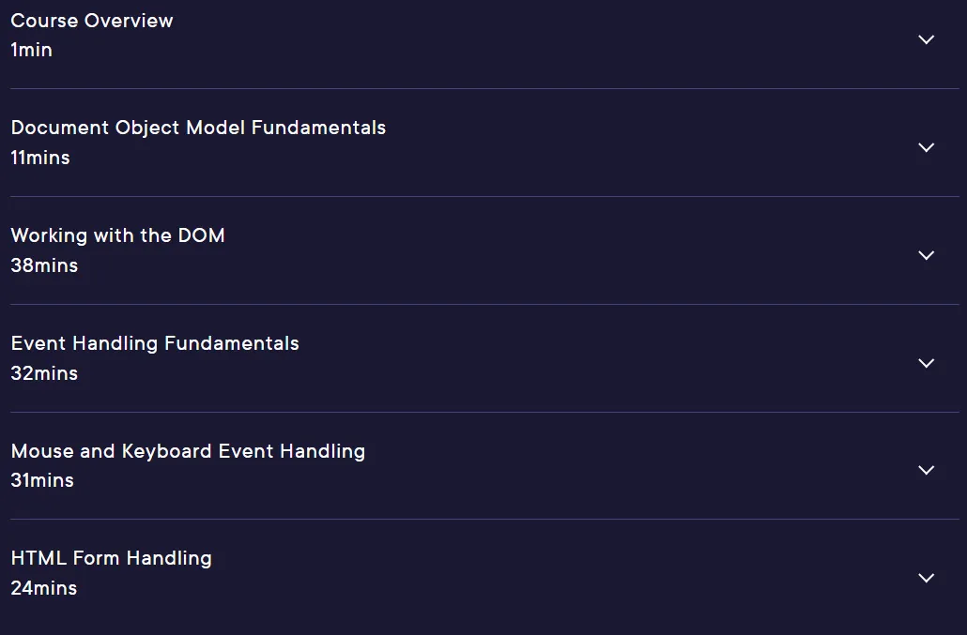Click the Working with the DOM heading
The width and height of the screenshot is (967, 635).
(117, 235)
